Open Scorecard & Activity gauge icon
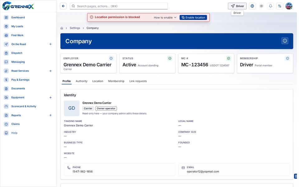 pyautogui.click(x=6, y=106)
